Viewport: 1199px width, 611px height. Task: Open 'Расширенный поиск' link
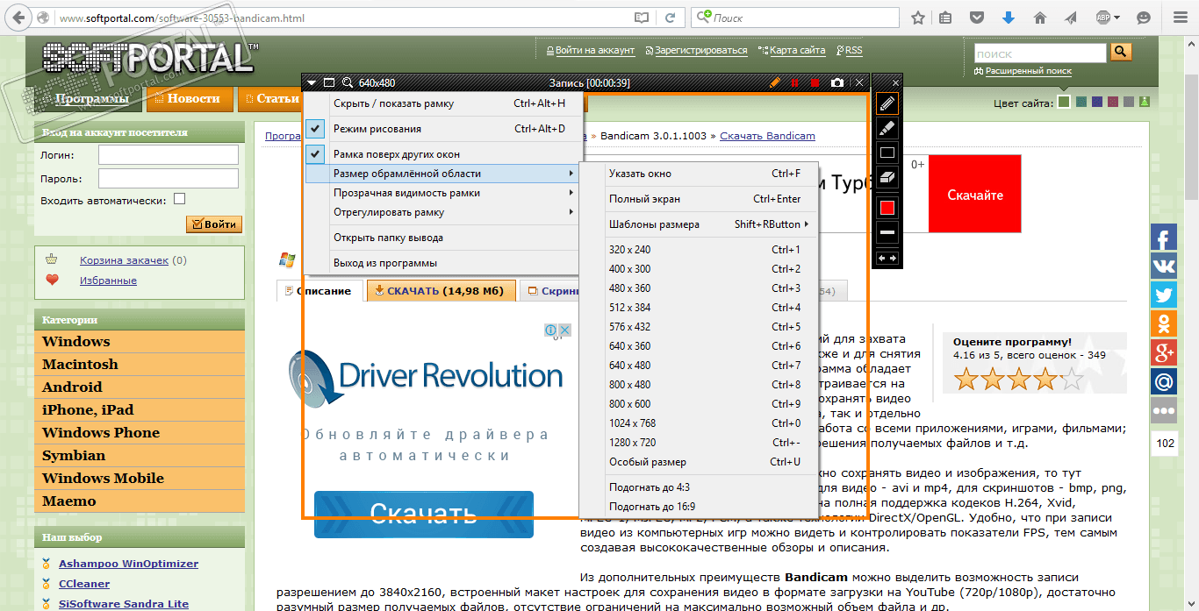tap(1028, 71)
